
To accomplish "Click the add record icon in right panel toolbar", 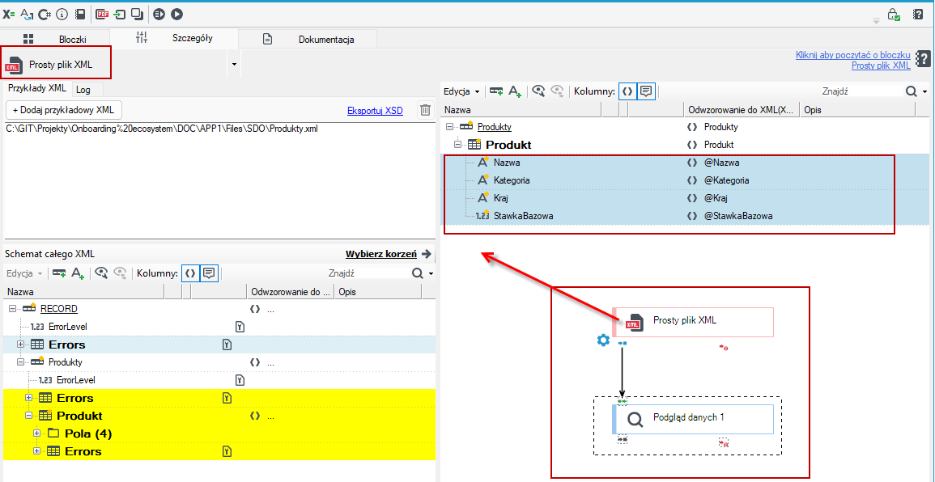I will [496, 91].
